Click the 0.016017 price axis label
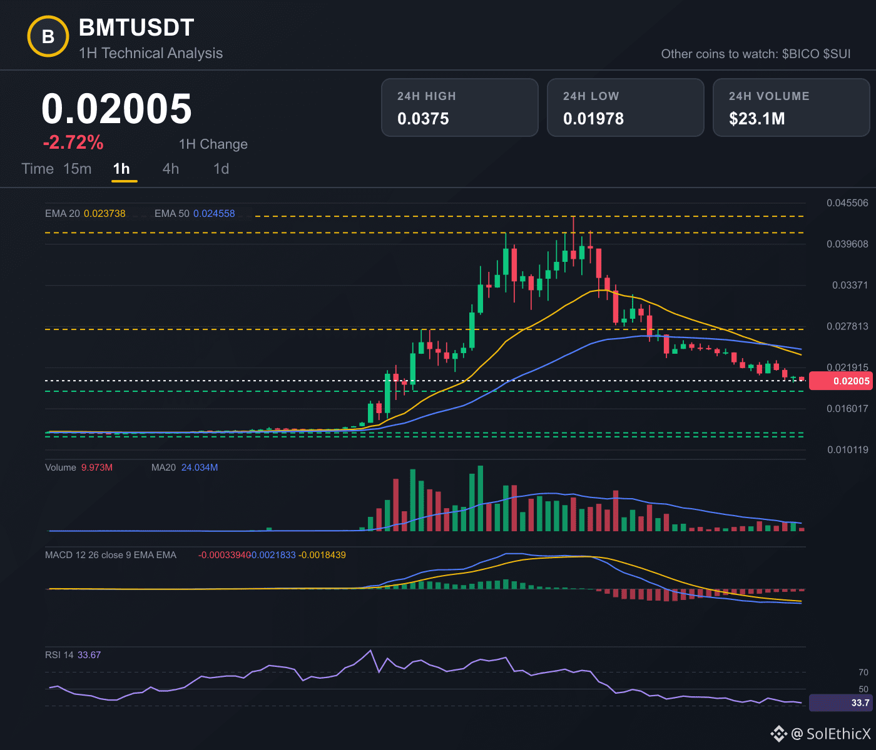Screen dimensions: 876x750 click(x=847, y=409)
